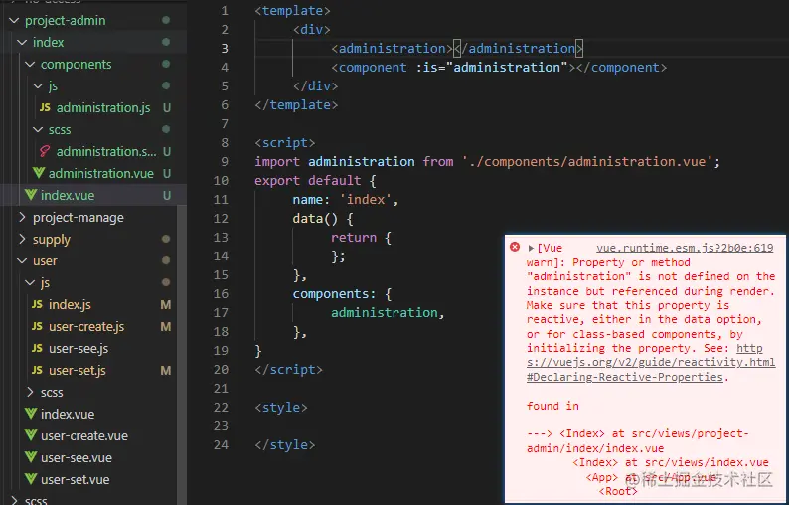Click Vue icon of user folder index.vue
The height and width of the screenshot is (505, 789).
(31, 414)
